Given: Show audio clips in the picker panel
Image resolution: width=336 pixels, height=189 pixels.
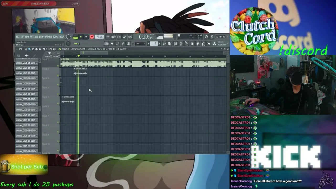Looking at the screenshot, I should click(27, 55).
